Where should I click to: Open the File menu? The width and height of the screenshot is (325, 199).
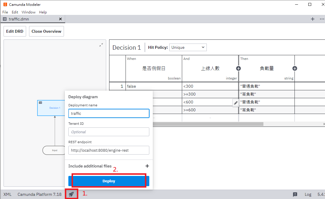pyautogui.click(x=5, y=12)
